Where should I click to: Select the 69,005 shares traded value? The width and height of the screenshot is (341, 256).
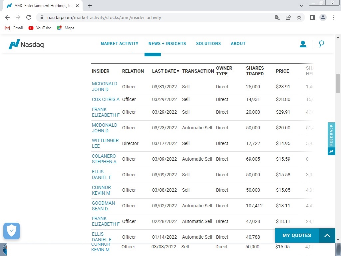pyautogui.click(x=253, y=159)
